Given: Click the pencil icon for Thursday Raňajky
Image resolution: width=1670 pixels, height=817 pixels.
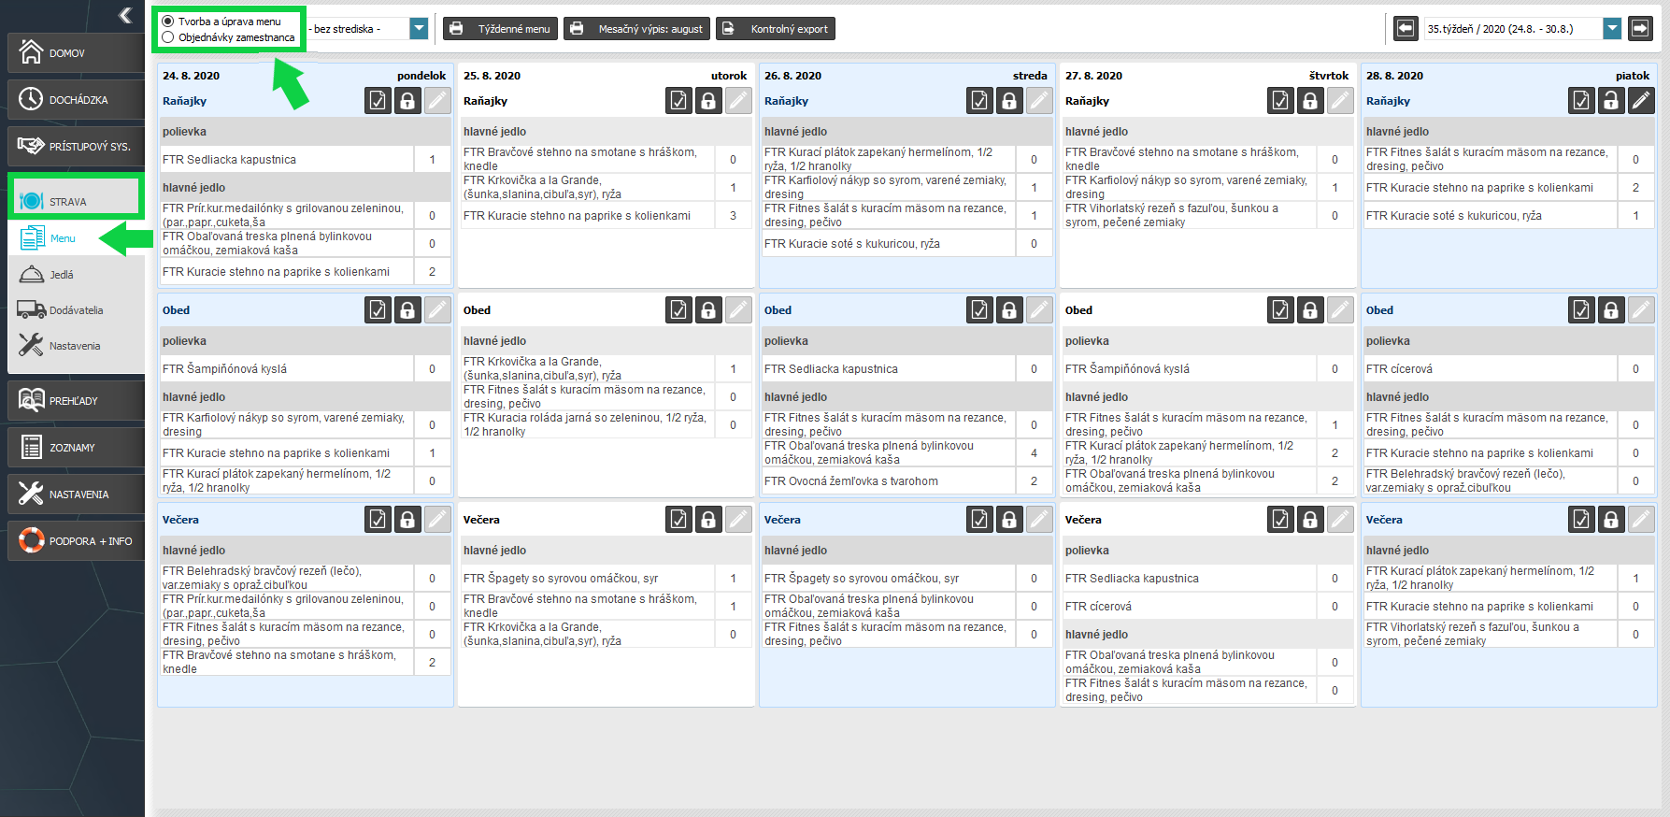Looking at the screenshot, I should (x=1340, y=101).
